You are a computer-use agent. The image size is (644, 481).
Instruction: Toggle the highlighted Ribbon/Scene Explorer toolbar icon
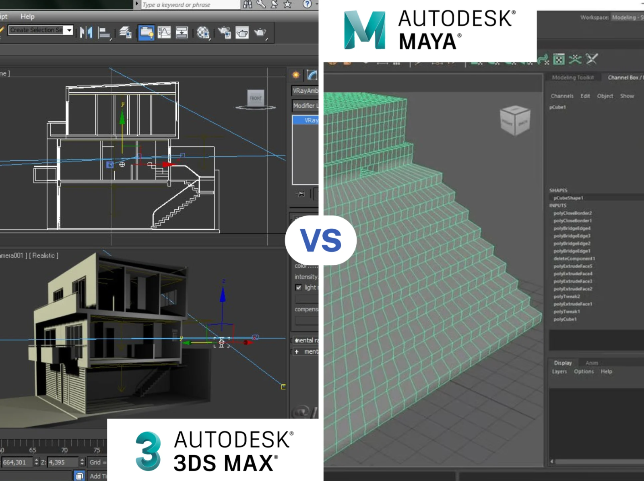pos(146,32)
